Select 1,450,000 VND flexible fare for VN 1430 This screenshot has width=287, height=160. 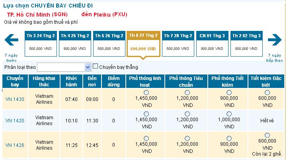click(145, 92)
